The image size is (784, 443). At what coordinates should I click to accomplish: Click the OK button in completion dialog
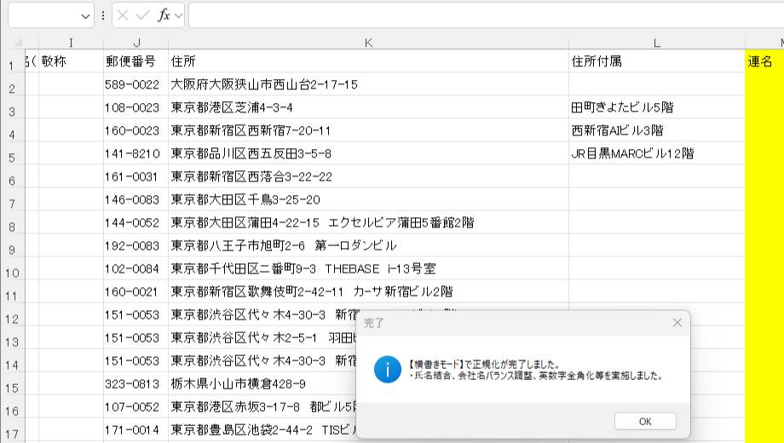[645, 422]
